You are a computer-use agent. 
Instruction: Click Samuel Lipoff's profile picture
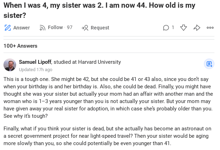coord(10,65)
